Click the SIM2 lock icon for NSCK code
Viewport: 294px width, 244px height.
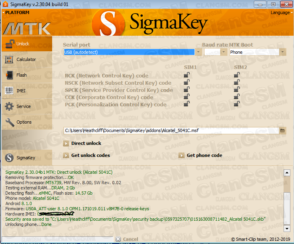pyautogui.click(x=237, y=82)
